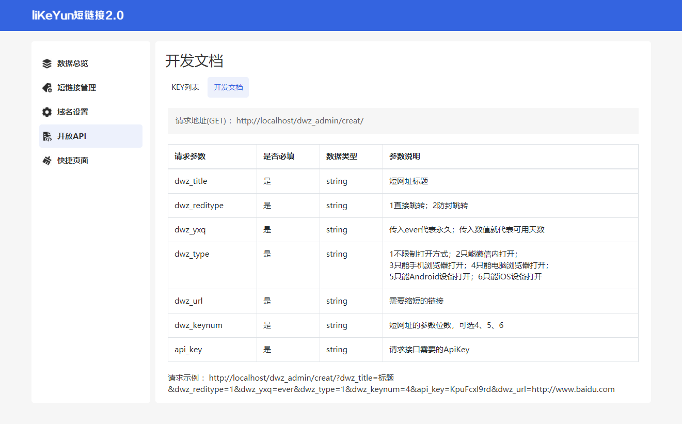Open the settings gear next to 域名设置

pos(46,112)
